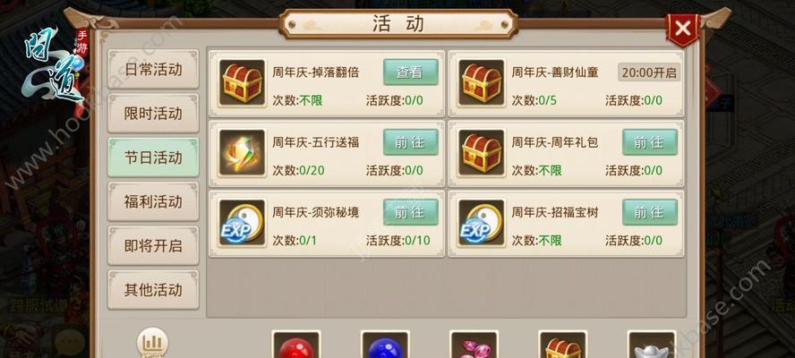Switch to the 限时活动 tab
The width and height of the screenshot is (795, 358).
tap(153, 114)
